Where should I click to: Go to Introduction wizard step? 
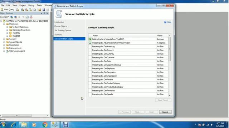coord(59,22)
